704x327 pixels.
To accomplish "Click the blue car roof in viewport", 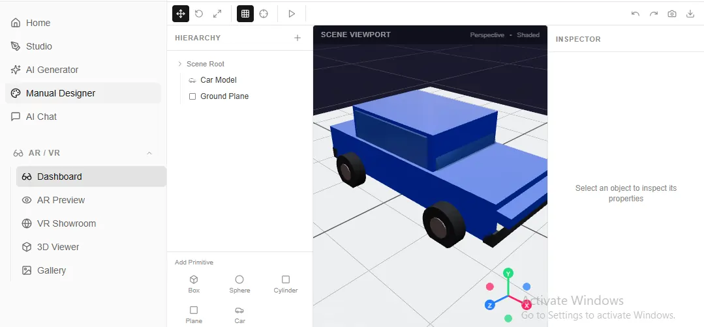I will click(427, 112).
